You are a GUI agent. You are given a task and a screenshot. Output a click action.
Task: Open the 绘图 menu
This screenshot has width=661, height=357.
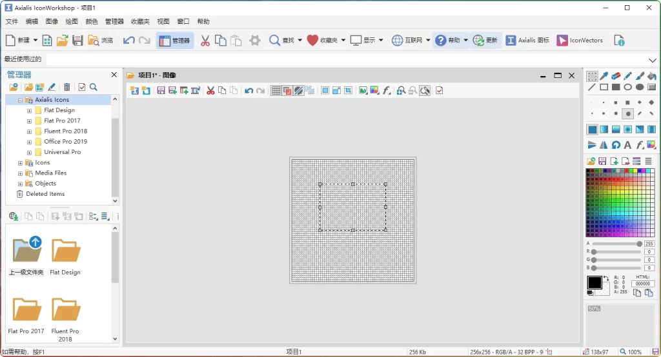point(71,21)
